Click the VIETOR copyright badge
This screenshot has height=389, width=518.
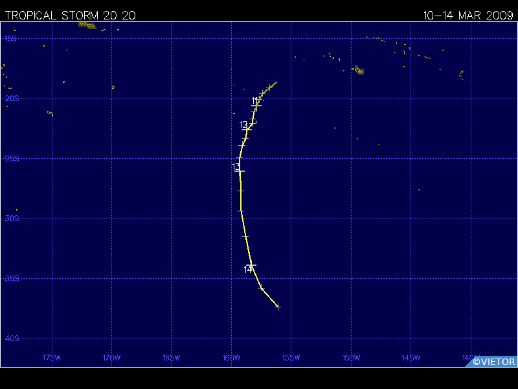(x=492, y=362)
